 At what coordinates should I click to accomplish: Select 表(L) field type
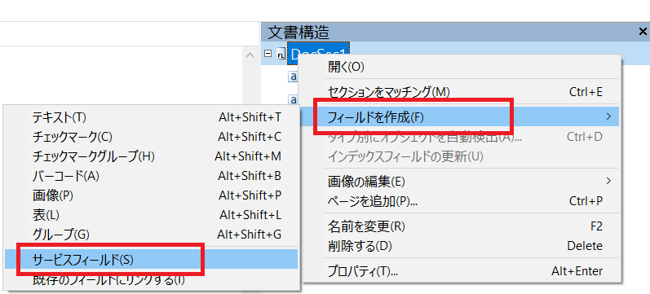coord(152,215)
